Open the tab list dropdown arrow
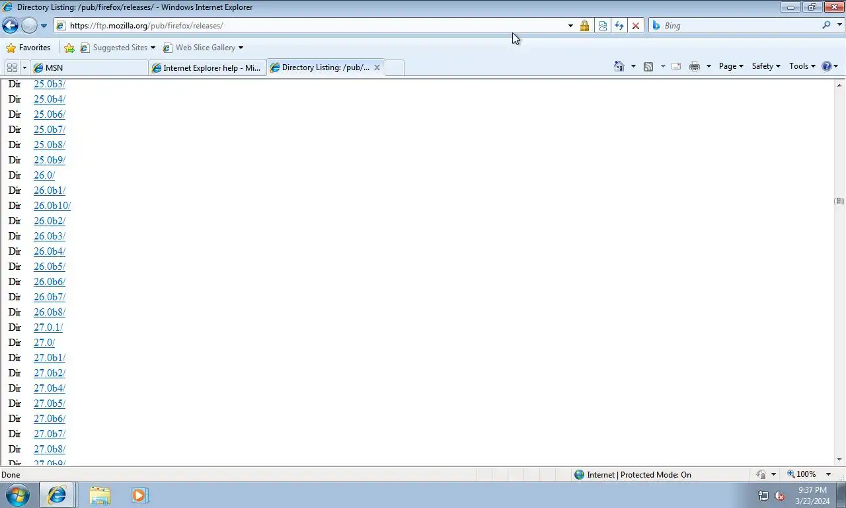Image resolution: width=846 pixels, height=508 pixels. point(24,67)
